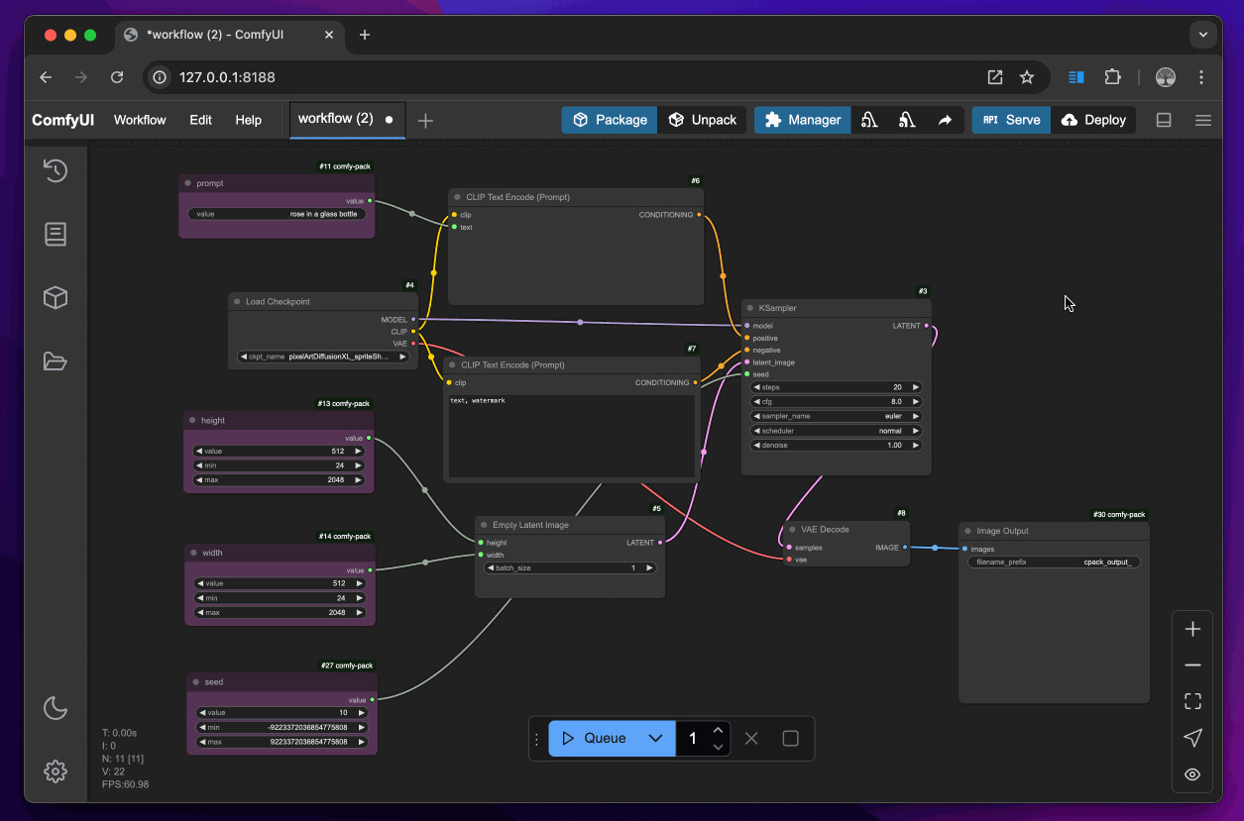Click the share arrow icon in toolbar
This screenshot has height=821, width=1244.
coord(945,120)
